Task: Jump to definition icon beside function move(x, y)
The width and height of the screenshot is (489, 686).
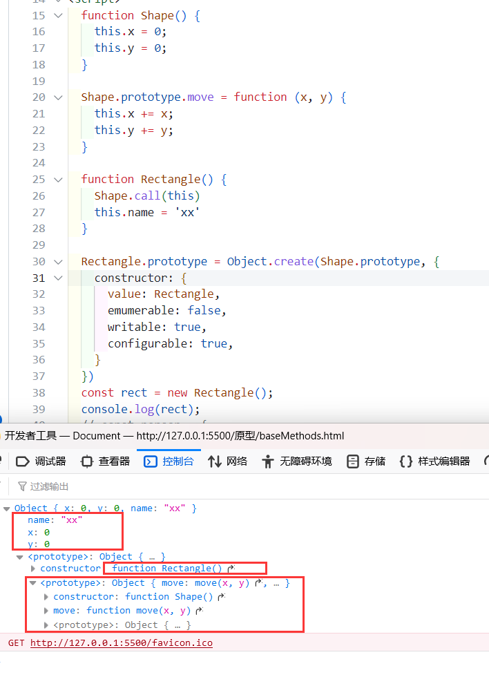Action: click(200, 611)
